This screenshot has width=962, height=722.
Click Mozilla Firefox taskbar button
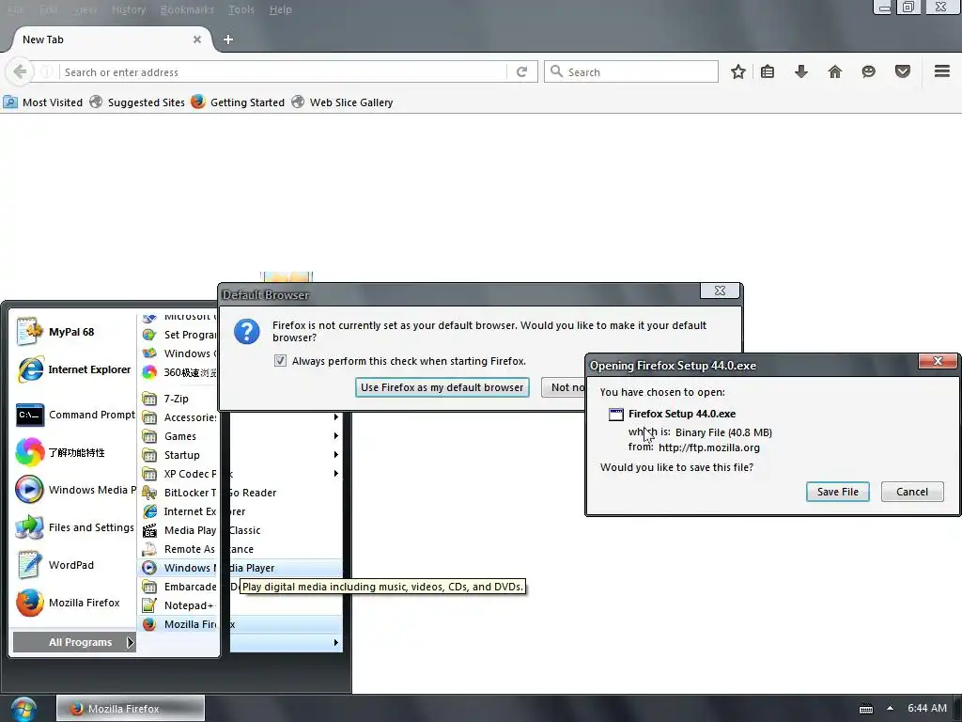130,709
